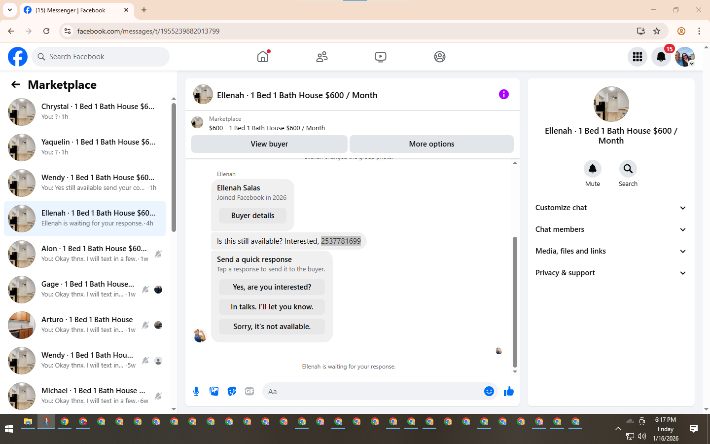710x444 pixels.
Task: Open Buyer details for Ellenah Salas
Action: (252, 216)
